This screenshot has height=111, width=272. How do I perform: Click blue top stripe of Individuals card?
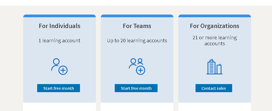(x=60, y=16)
